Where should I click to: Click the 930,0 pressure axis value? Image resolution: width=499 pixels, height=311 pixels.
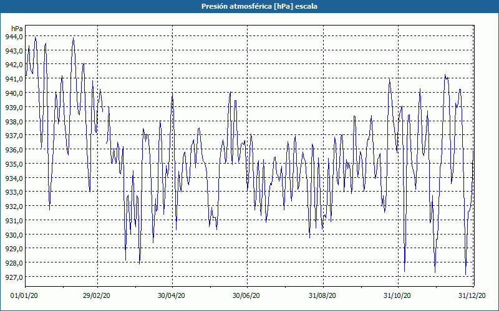tap(14, 235)
